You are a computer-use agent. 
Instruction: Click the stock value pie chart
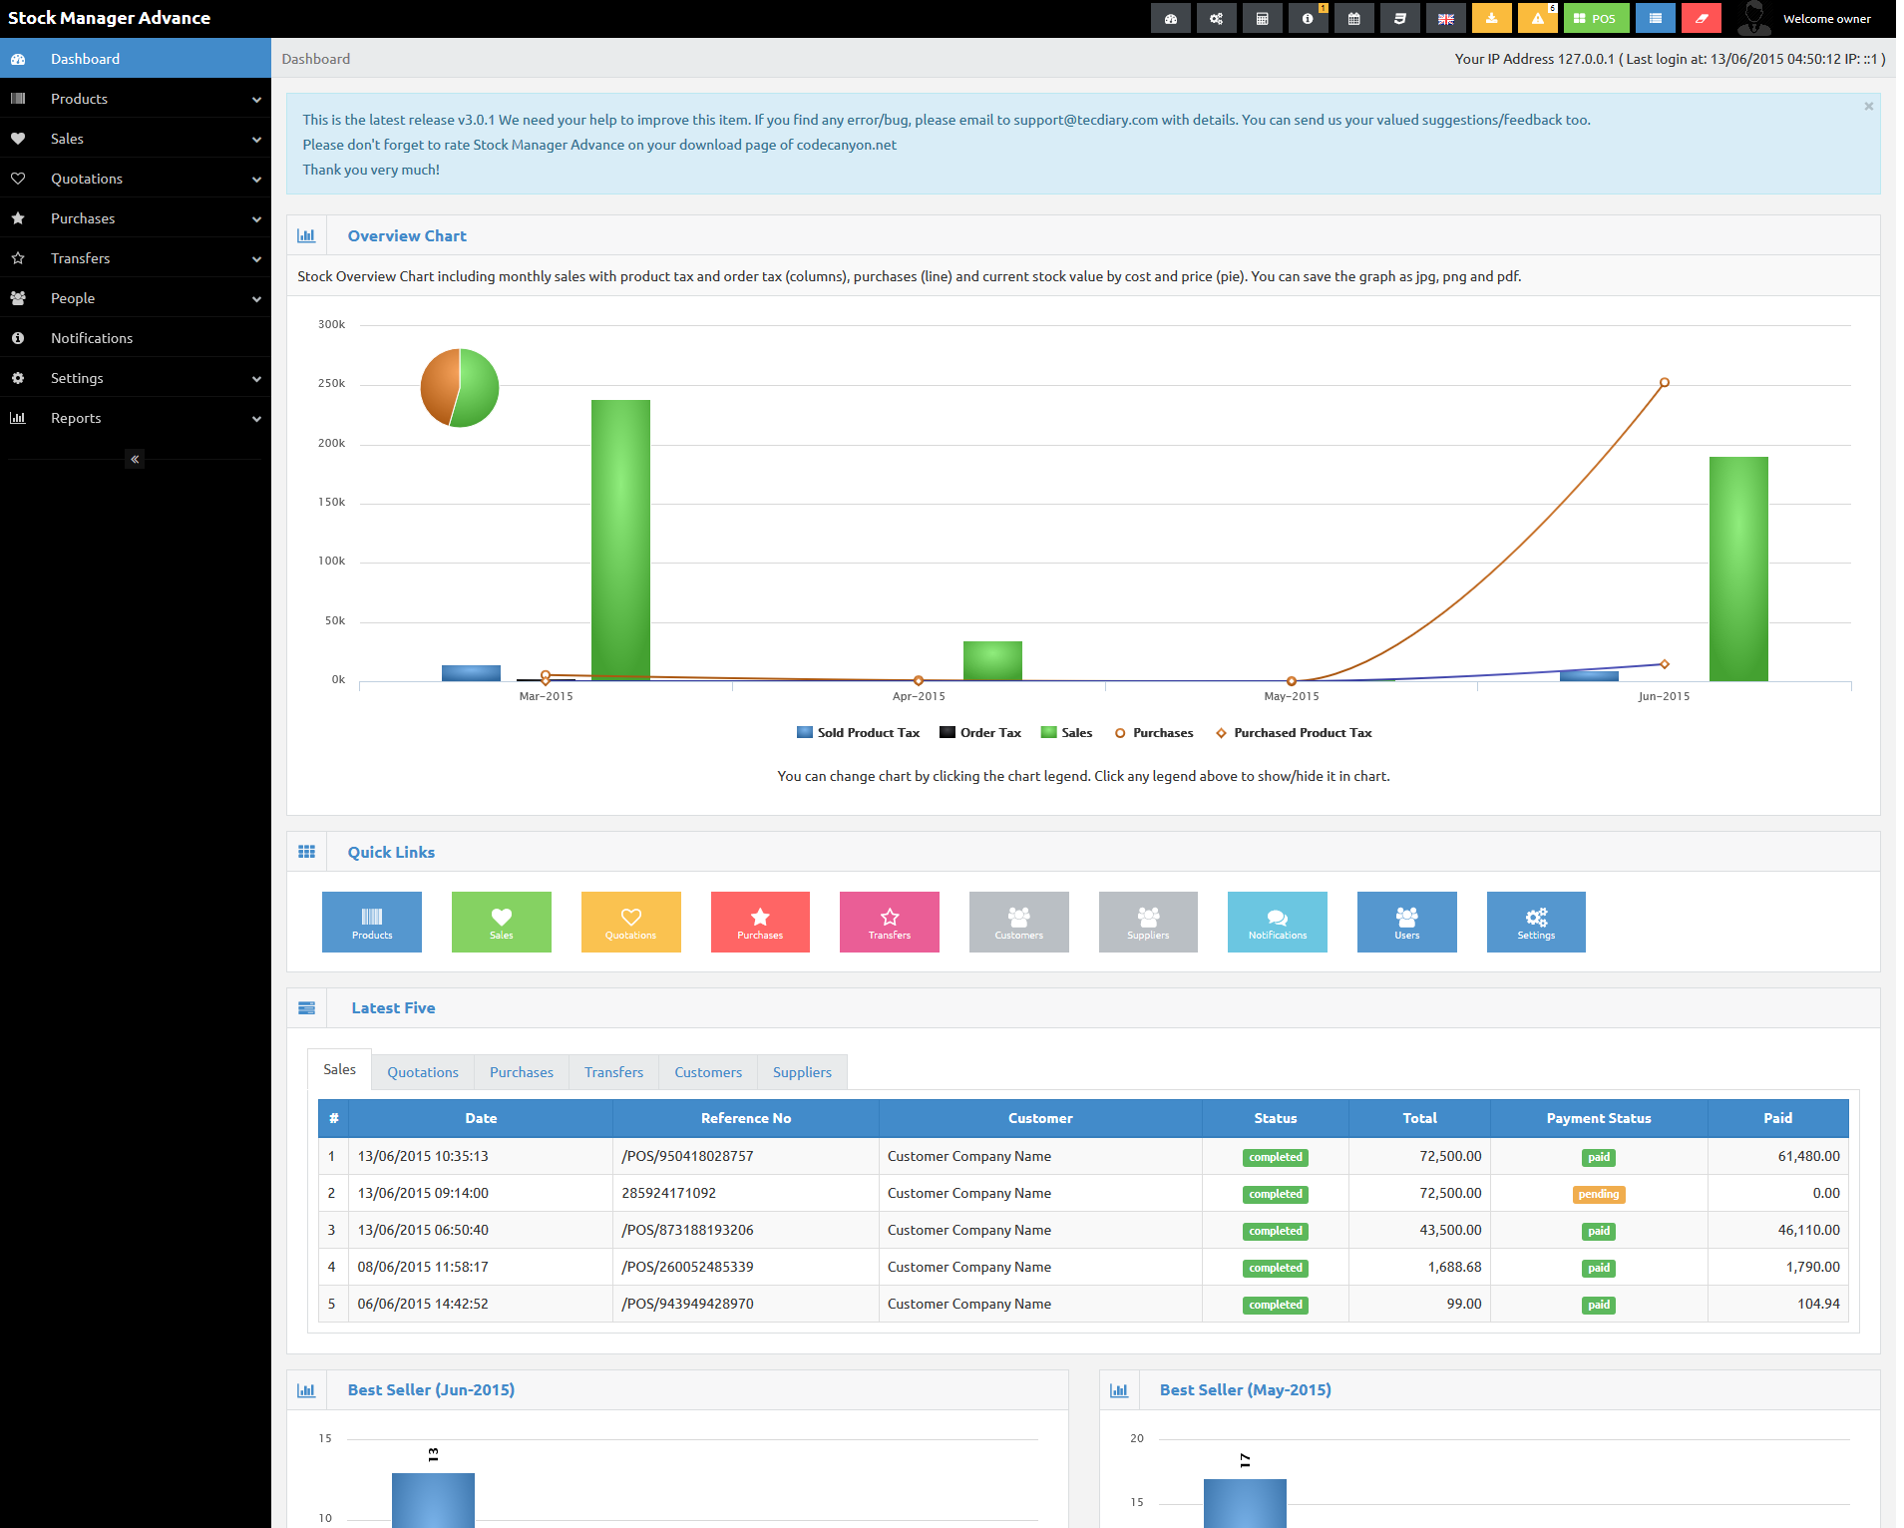point(460,388)
